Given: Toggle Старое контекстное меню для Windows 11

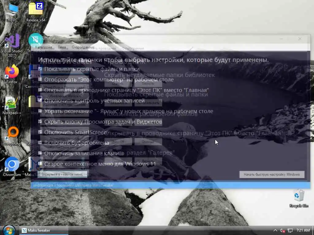Looking at the screenshot, I should (40, 164).
